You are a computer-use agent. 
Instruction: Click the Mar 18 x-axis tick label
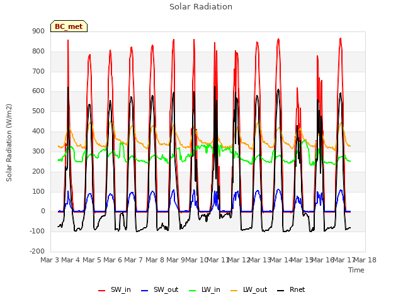tap(365, 260)
